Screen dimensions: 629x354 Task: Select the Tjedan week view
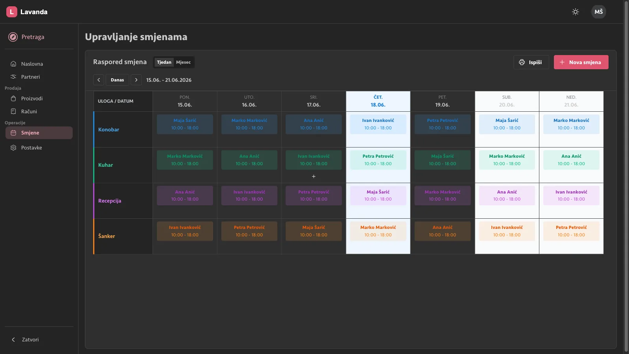tap(164, 62)
